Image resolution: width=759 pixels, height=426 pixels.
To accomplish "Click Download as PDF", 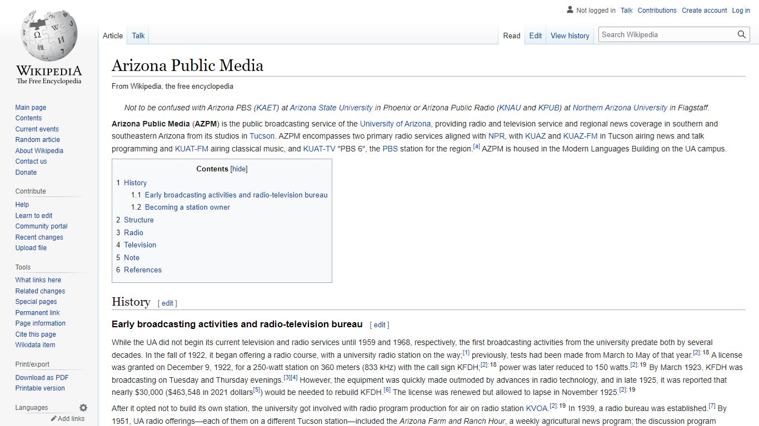I will coord(42,378).
